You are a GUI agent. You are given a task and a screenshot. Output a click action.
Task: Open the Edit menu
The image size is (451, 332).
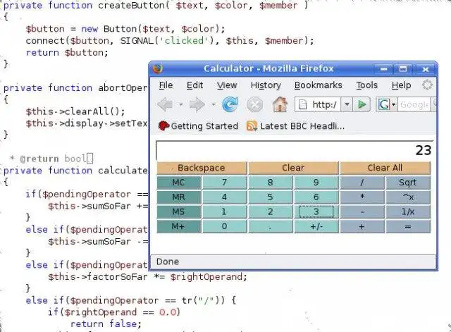(x=194, y=85)
